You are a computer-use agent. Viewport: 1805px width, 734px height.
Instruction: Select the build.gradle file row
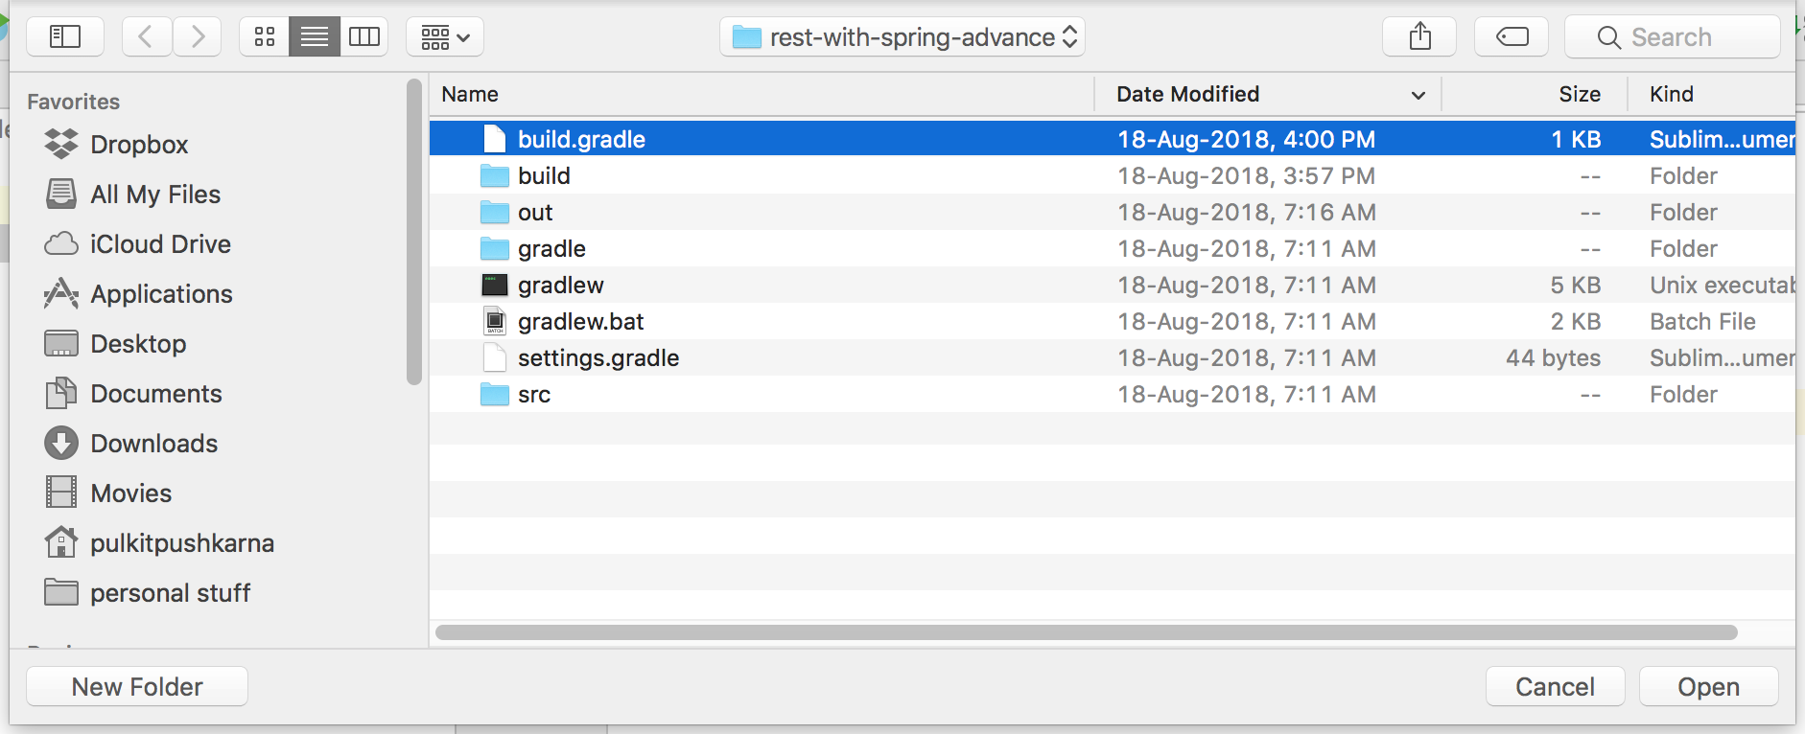click(1113, 139)
